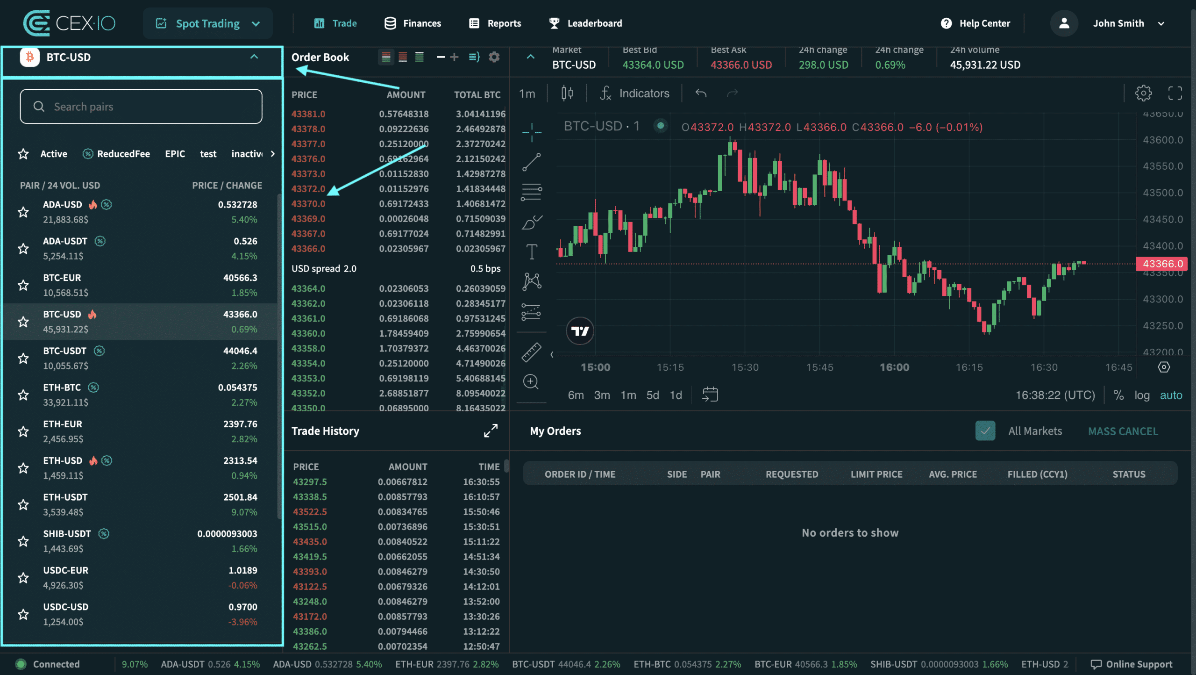Filter pairs by EPIC tab
The image size is (1196, 675).
point(175,154)
